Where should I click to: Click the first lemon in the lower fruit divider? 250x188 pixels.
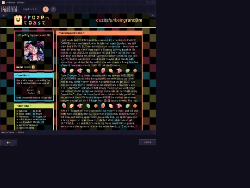[x=72, y=106]
